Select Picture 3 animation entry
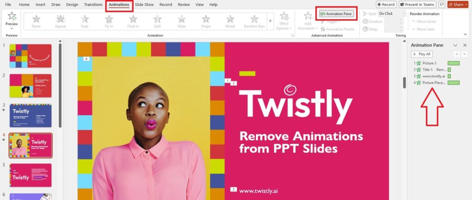 coord(437,63)
